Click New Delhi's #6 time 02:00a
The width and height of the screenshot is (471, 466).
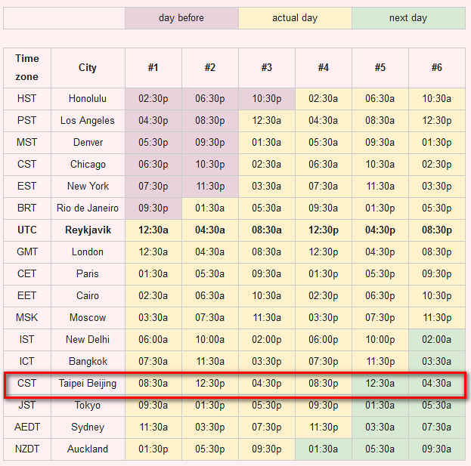437,340
